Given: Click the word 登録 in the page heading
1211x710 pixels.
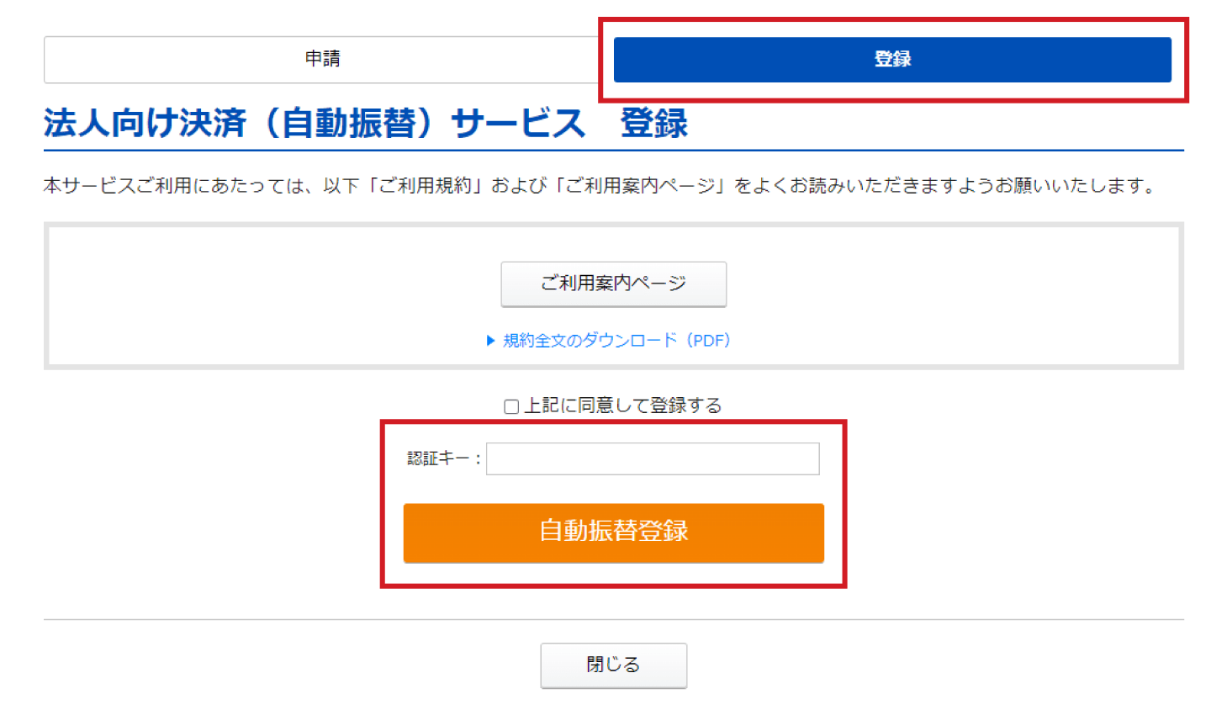Looking at the screenshot, I should (653, 123).
